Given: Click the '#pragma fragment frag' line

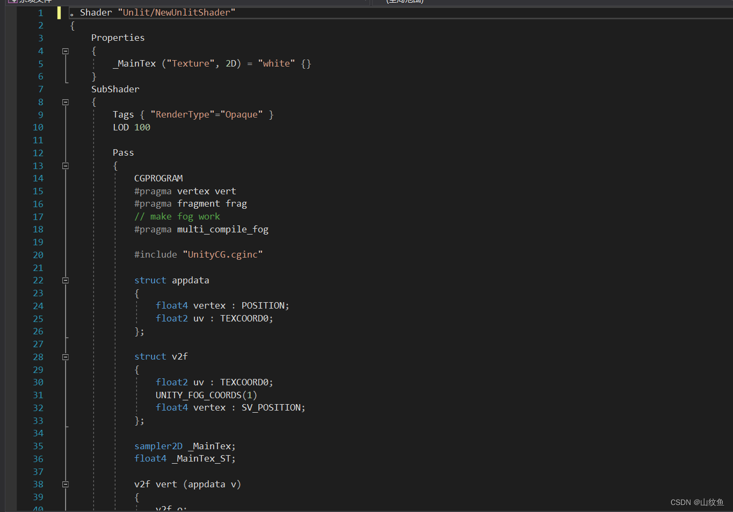Looking at the screenshot, I should pyautogui.click(x=191, y=203).
